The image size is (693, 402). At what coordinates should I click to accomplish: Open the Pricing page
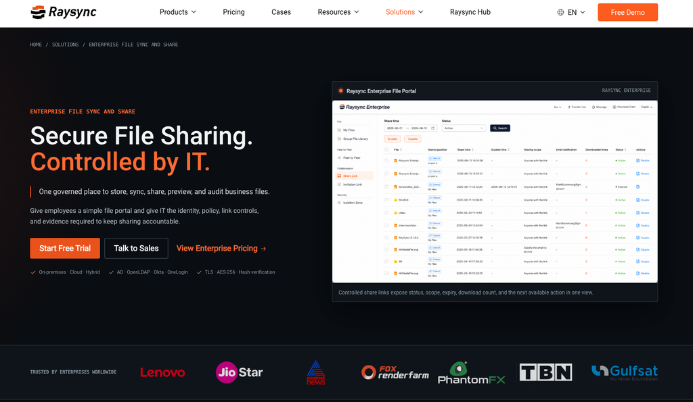[233, 12]
